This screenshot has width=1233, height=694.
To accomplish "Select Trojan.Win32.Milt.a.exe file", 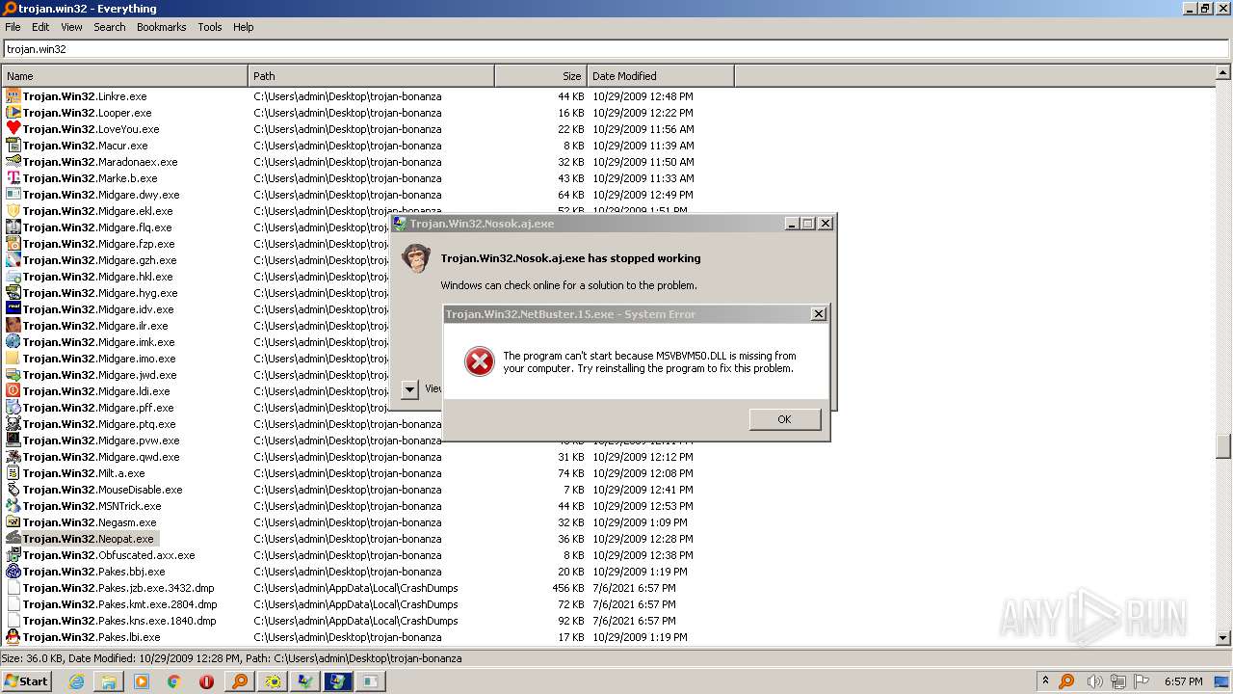I will point(84,473).
